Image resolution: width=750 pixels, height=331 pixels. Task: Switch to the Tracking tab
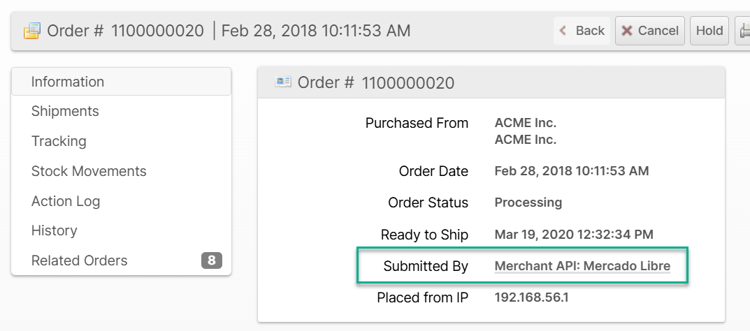click(x=59, y=141)
